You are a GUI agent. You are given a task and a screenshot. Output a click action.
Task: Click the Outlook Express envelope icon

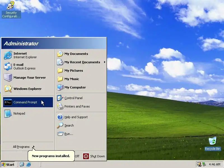tap(8, 66)
